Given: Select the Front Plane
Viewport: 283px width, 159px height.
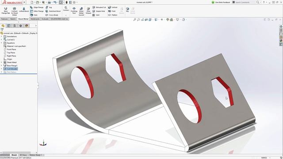Looking at the screenshot, I should point(10,49).
